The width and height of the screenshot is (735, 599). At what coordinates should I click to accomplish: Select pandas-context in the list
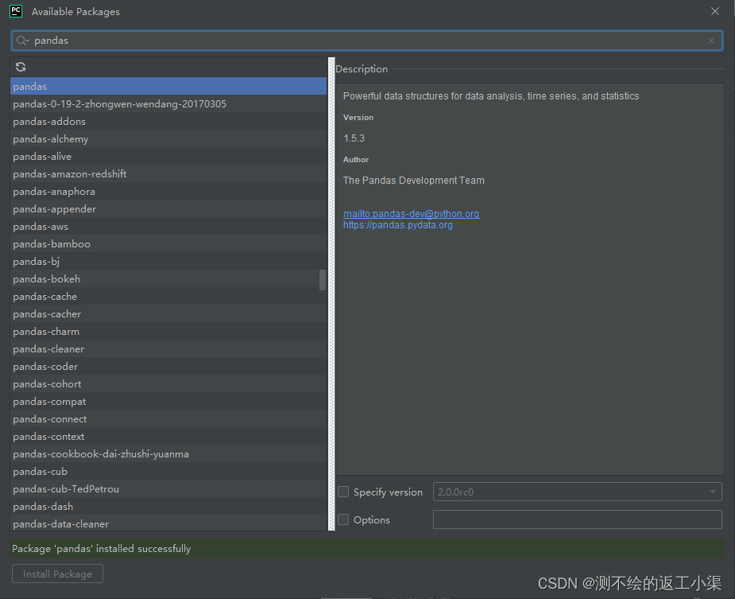[x=168, y=437]
